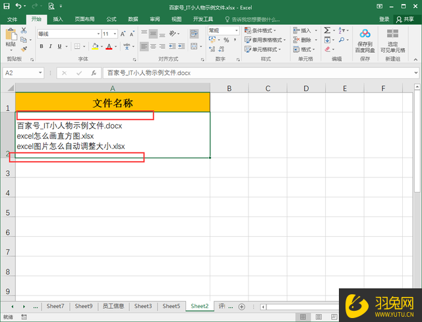Open 条件格式 conditional formatting menu
The width and height of the screenshot is (422, 322).
click(260, 30)
